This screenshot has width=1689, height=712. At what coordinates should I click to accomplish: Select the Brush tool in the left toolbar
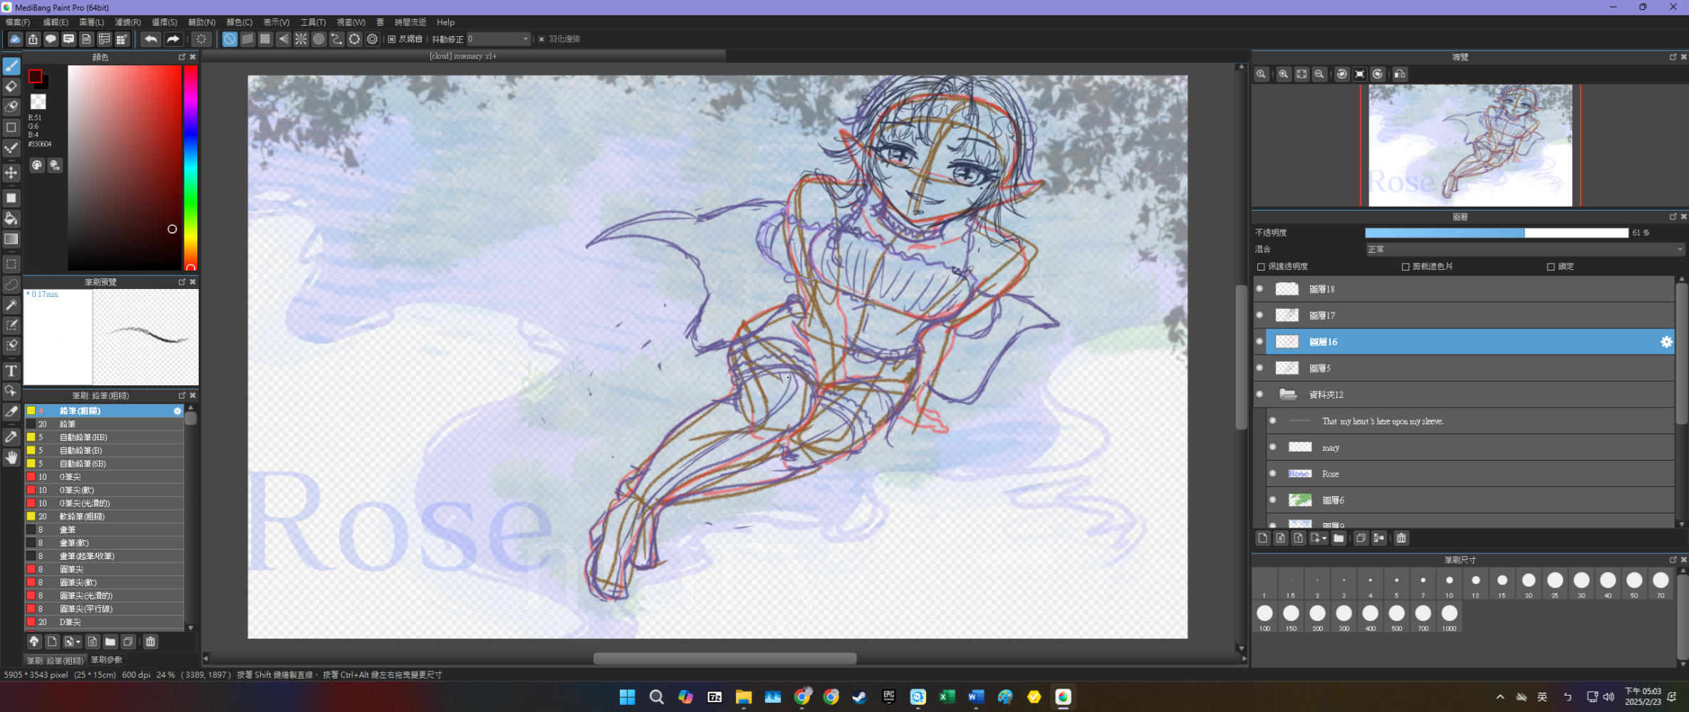[11, 66]
